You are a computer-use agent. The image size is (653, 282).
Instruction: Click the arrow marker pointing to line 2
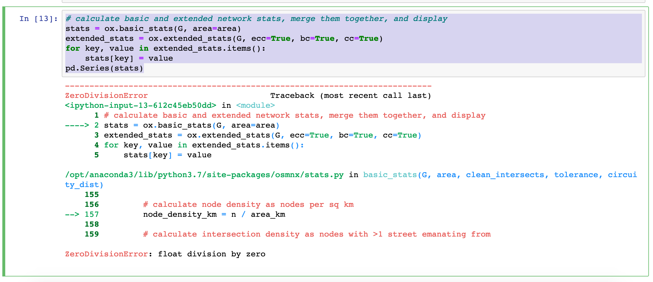(76, 125)
